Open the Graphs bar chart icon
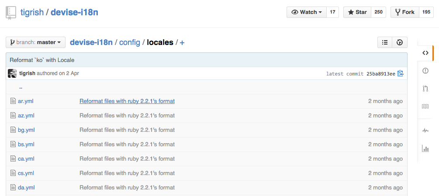 [x=425, y=148]
